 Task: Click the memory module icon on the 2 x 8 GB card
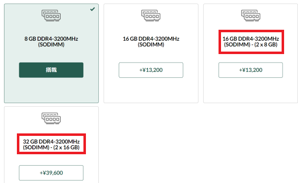(251, 15)
